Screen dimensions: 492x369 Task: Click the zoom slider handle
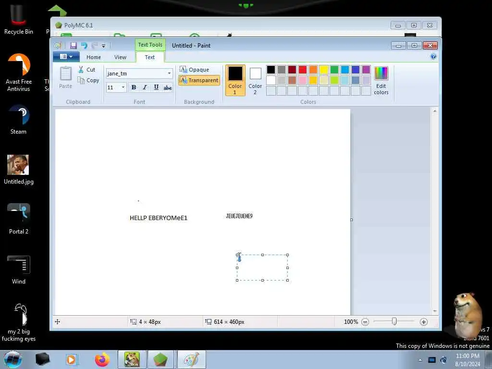coord(394,321)
